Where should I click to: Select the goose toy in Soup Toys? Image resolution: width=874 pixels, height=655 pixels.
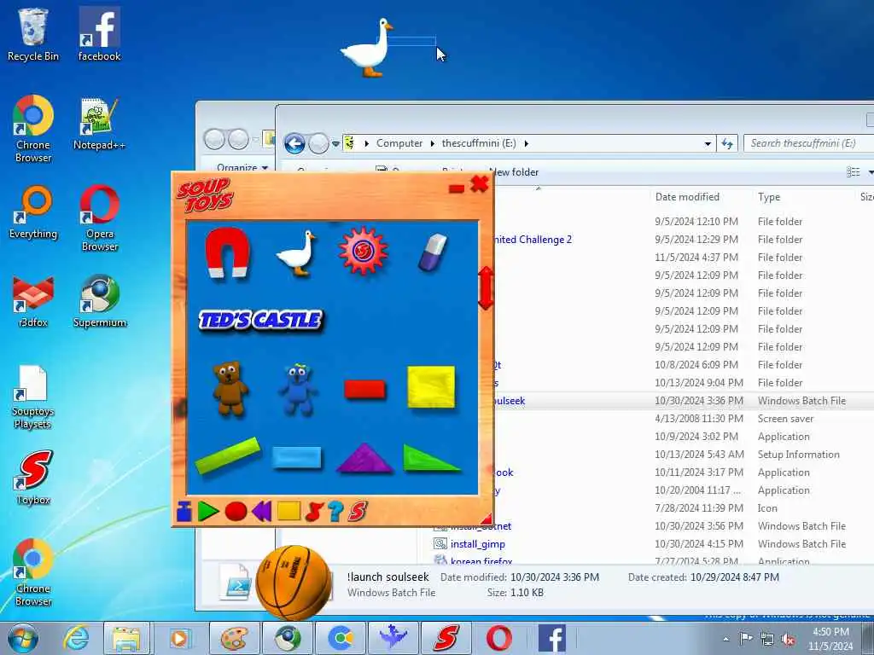tap(296, 252)
